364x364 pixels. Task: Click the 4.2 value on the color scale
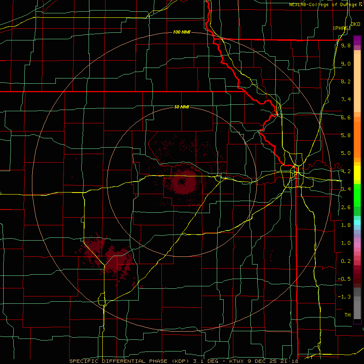click(346, 171)
